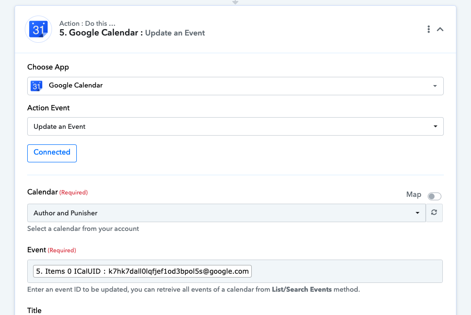Open the Choose App dropdown
This screenshot has width=471, height=315.
pyautogui.click(x=235, y=86)
